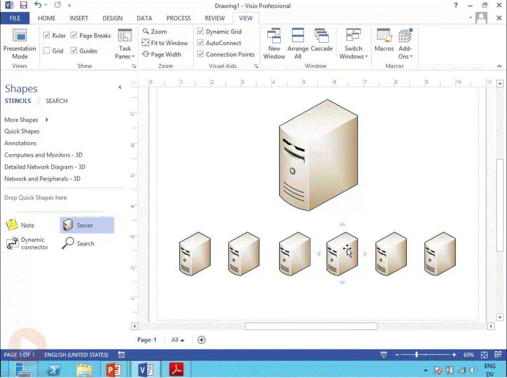Click the AutoConnect arrow pointing right
507x378 pixels.
coord(365,254)
